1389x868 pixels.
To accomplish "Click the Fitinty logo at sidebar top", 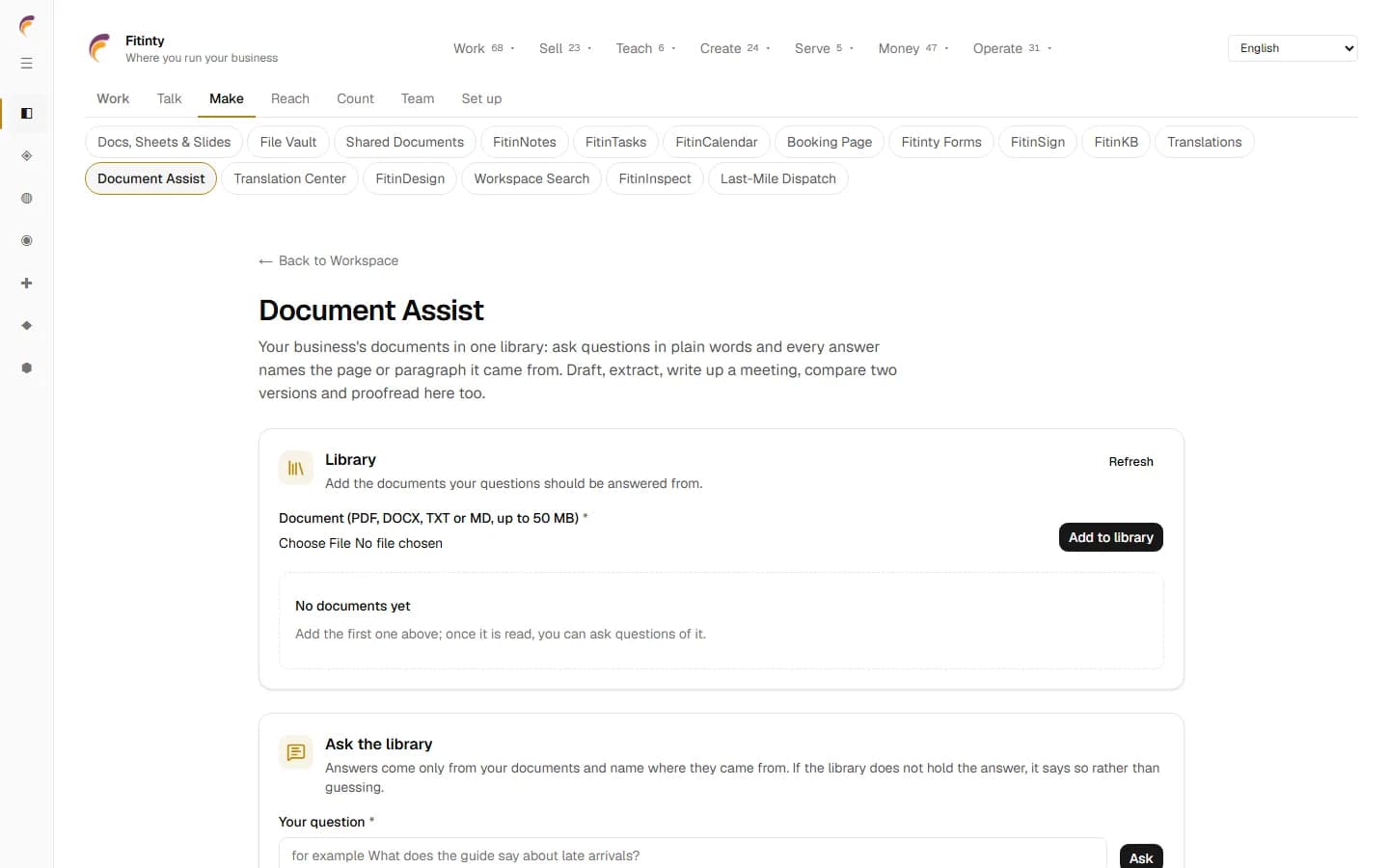I will click(26, 25).
